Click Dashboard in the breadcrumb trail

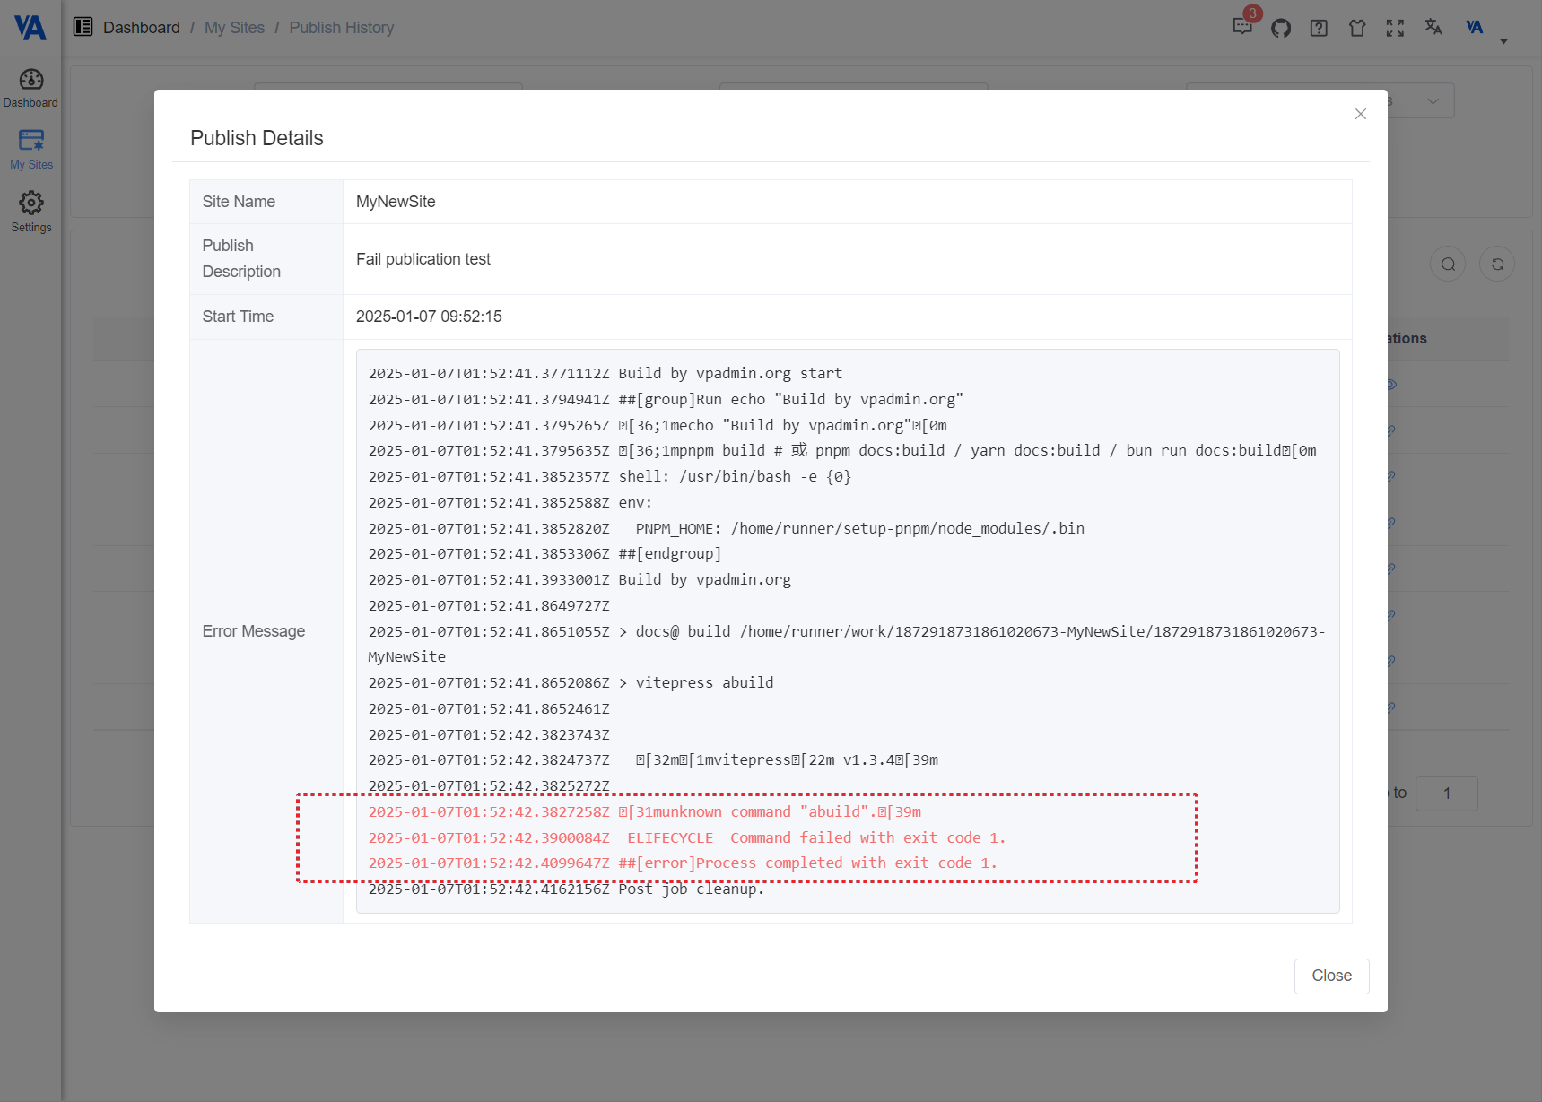click(x=141, y=27)
